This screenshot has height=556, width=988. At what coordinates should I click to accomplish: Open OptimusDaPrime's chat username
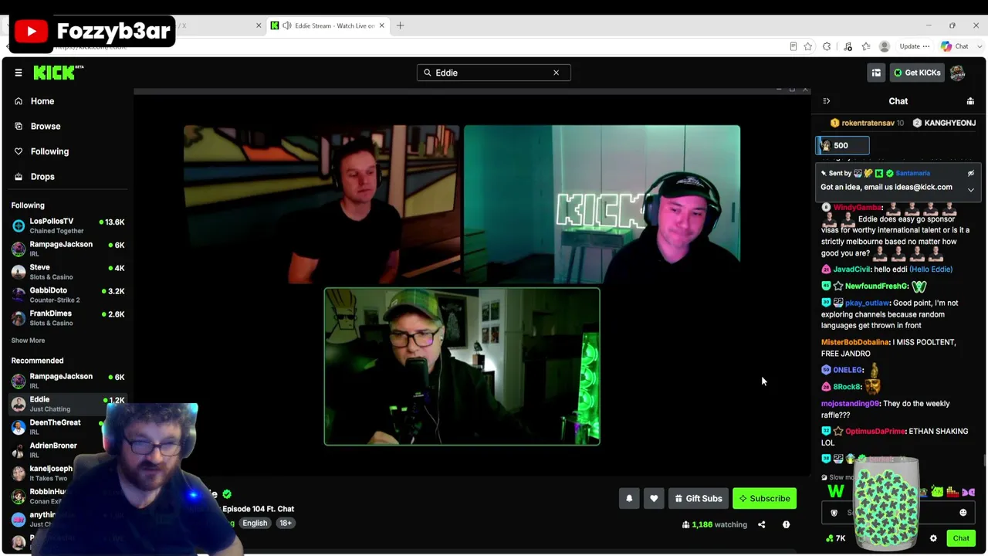875,432
